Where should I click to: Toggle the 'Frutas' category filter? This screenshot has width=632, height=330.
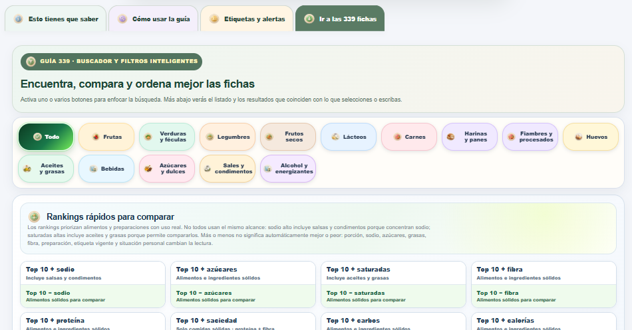(106, 137)
